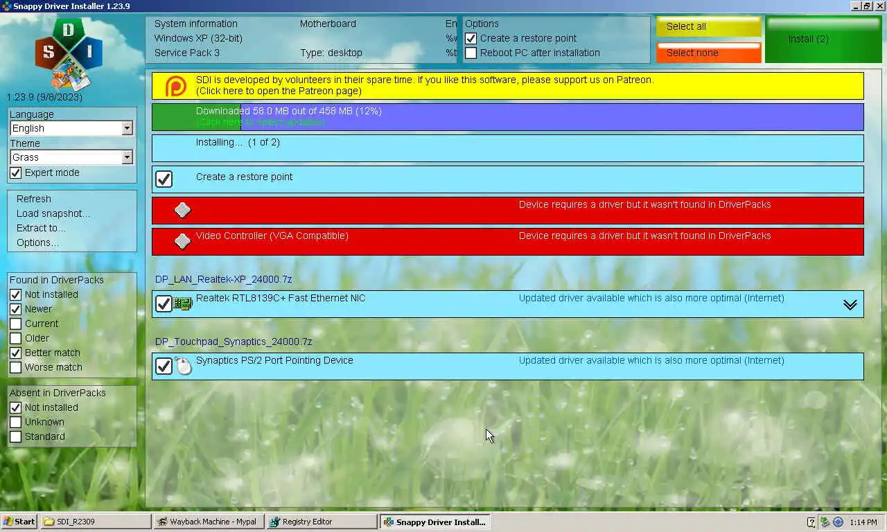Enable Reboot PC after installation

point(471,53)
